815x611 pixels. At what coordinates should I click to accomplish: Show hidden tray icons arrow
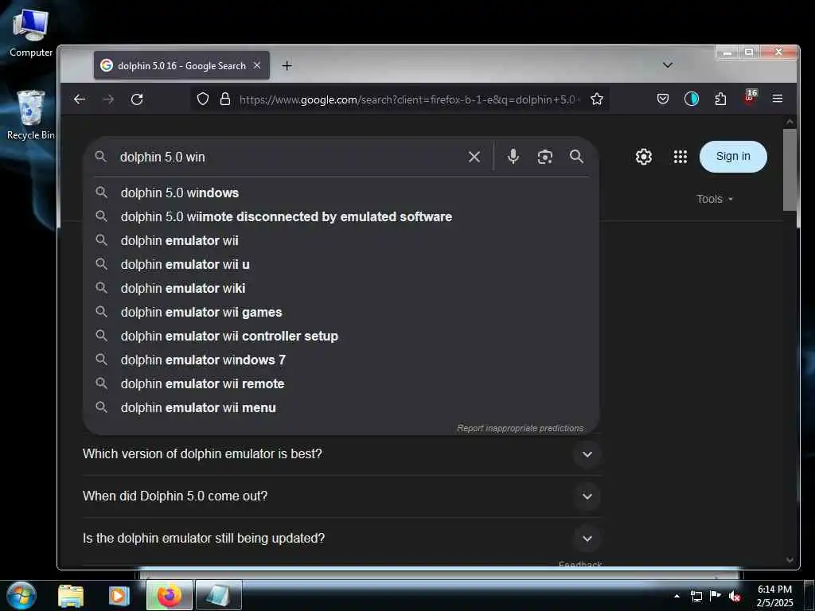[x=677, y=596]
